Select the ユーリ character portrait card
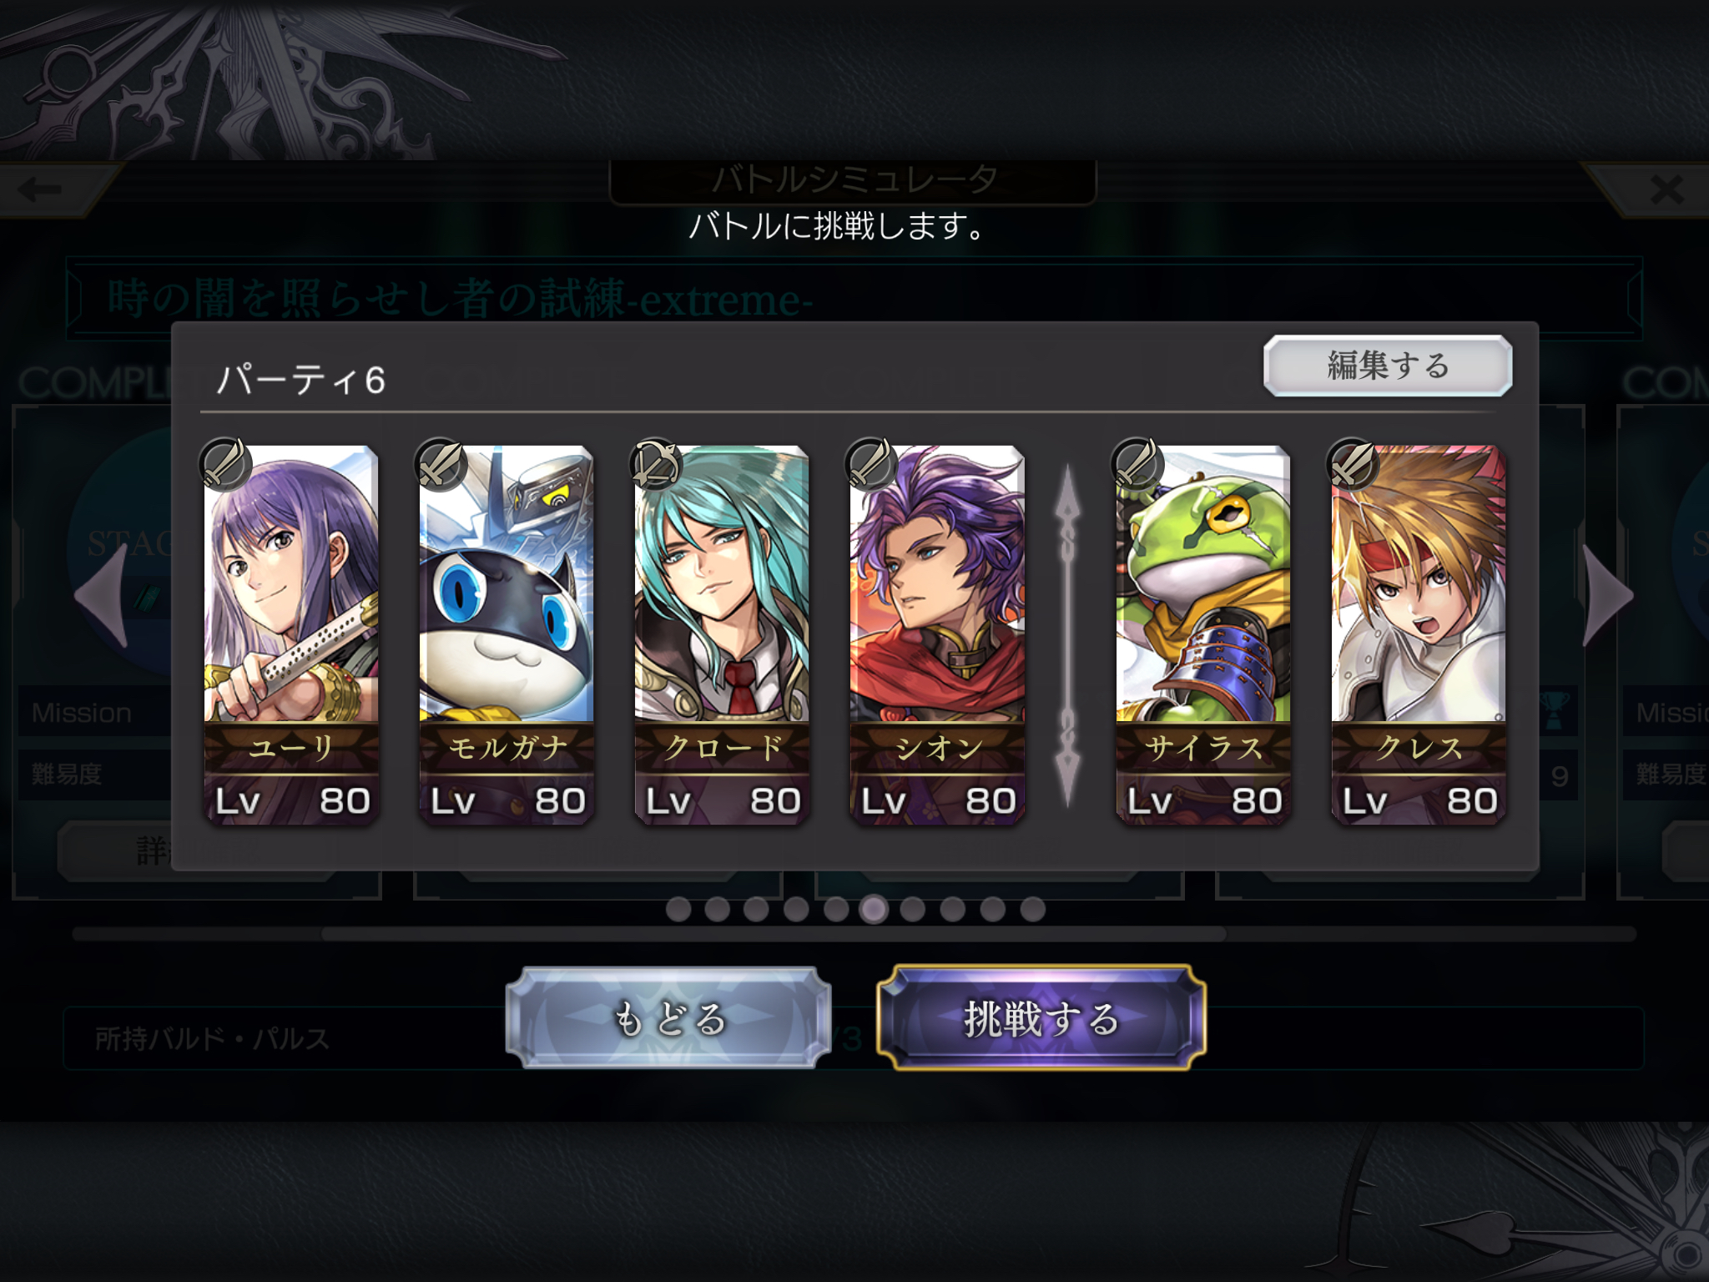Screen dimensions: 1709x1282 pos(291,634)
